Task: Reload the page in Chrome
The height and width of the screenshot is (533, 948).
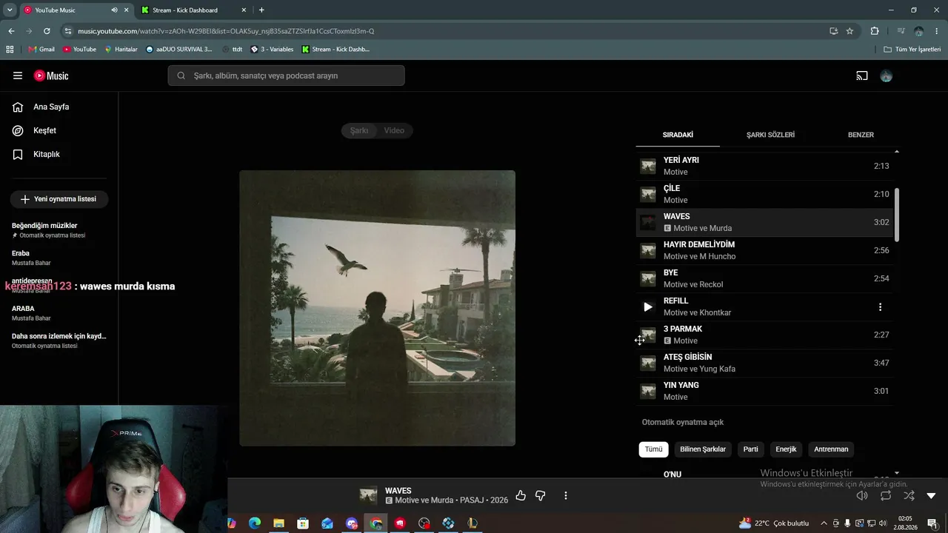Action: [47, 31]
